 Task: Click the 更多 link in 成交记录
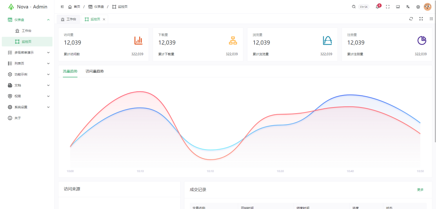tap(420, 190)
